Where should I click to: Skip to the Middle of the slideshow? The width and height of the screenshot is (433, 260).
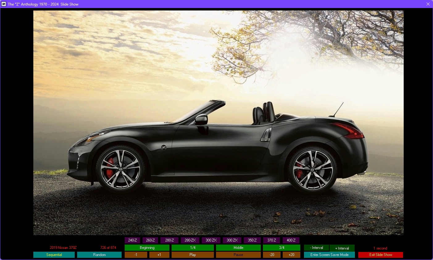[238, 248]
